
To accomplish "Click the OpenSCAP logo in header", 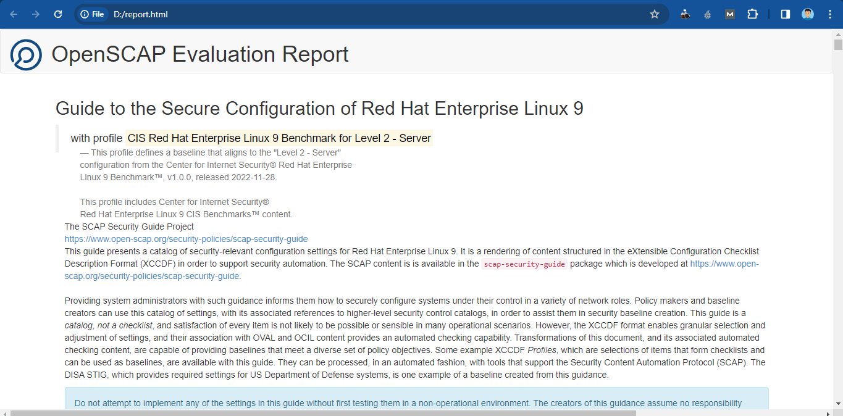I will coord(26,55).
